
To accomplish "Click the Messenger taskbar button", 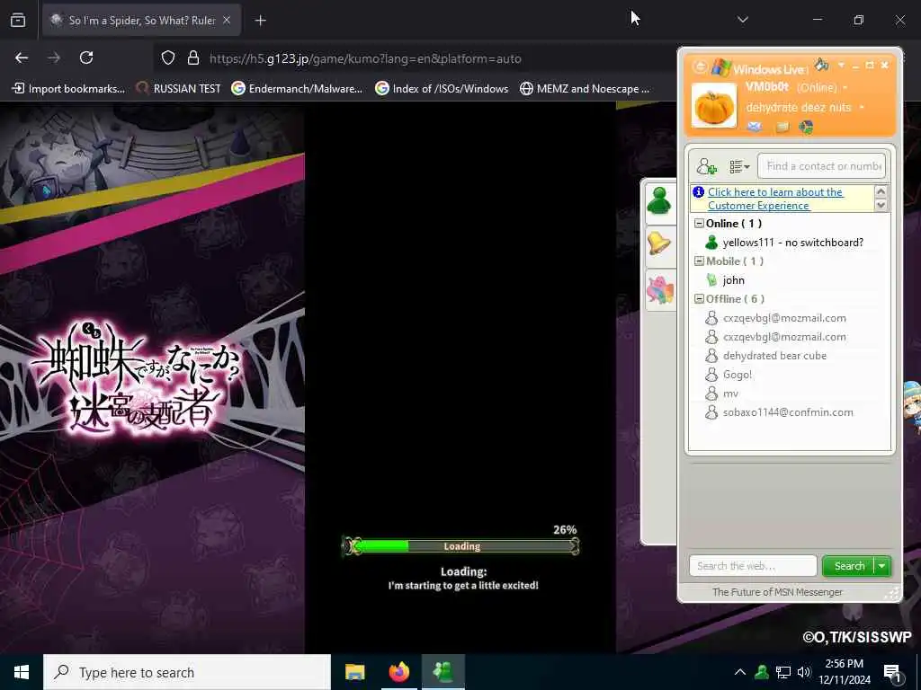I will (x=443, y=672).
